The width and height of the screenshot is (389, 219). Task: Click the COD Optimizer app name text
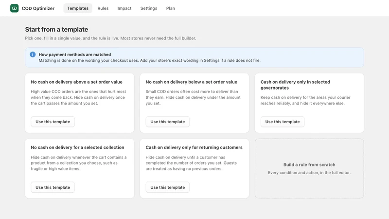point(38,8)
